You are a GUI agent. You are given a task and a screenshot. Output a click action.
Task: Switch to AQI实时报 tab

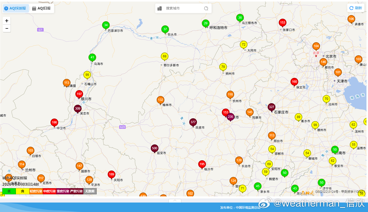[16, 8]
